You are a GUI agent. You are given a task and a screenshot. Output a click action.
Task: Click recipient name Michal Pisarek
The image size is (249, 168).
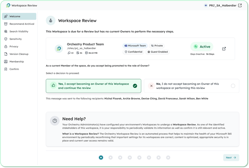113,99
